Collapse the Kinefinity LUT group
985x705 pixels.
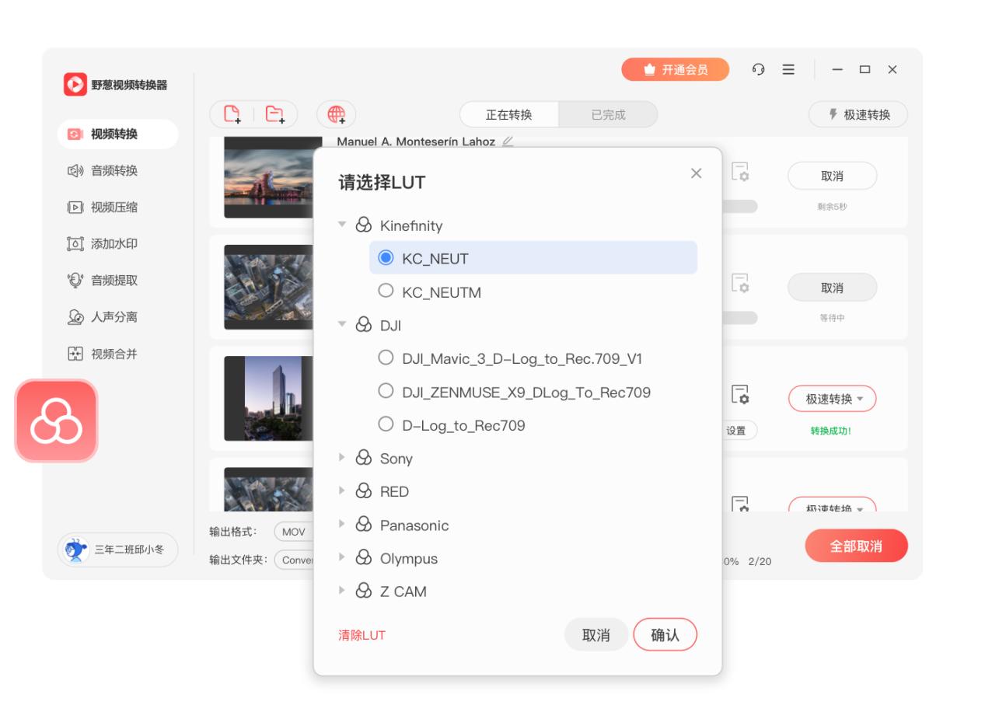tap(341, 225)
